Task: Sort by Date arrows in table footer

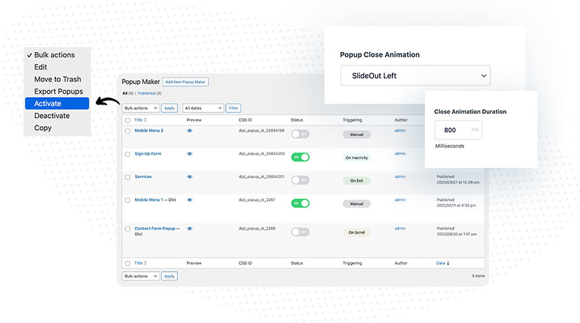Action: 448,263
